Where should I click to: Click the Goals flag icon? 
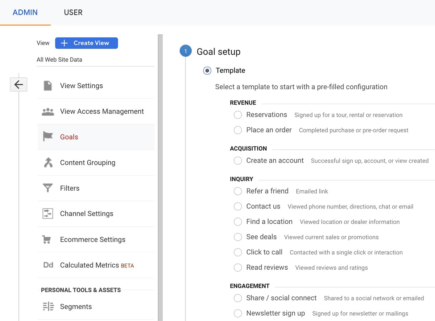click(48, 137)
